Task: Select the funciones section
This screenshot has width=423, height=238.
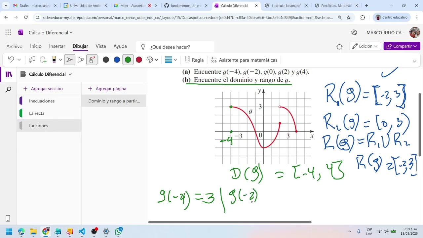Action: (49, 126)
